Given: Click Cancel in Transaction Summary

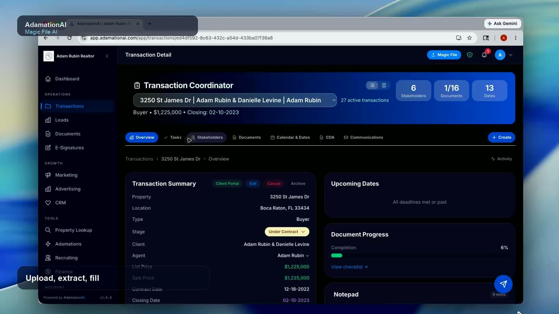Looking at the screenshot, I should pyautogui.click(x=274, y=183).
